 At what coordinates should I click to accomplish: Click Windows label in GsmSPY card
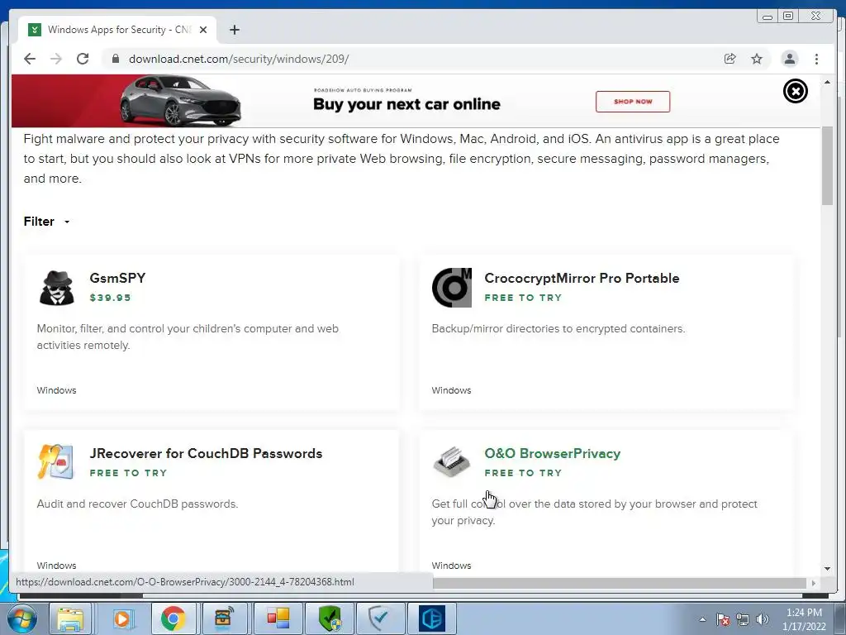point(57,390)
